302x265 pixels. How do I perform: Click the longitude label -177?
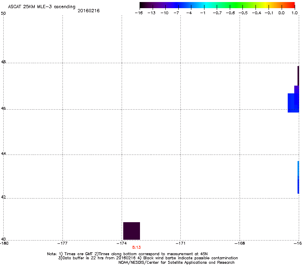point(62,243)
